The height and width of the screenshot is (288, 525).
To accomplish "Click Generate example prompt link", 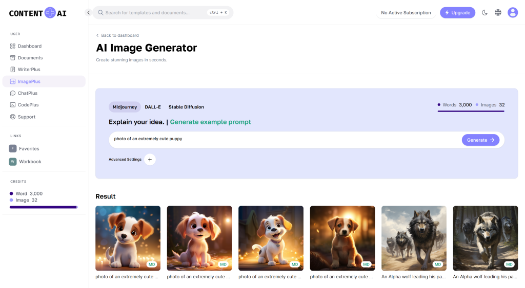I will (x=210, y=122).
